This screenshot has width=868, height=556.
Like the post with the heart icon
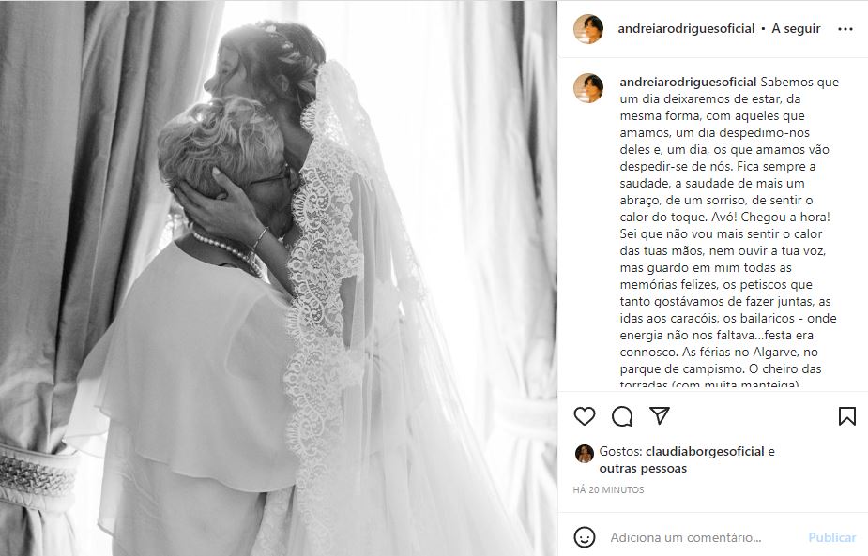click(x=584, y=416)
